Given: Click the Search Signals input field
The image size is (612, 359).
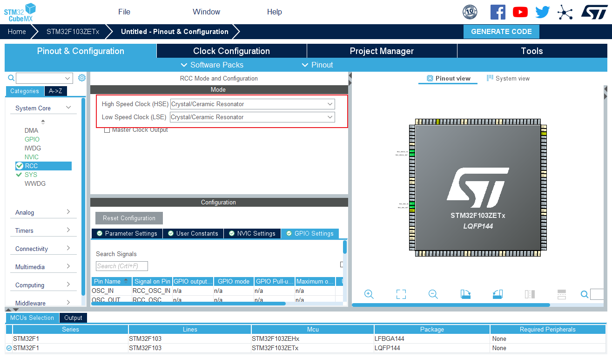Looking at the screenshot, I should click(122, 266).
